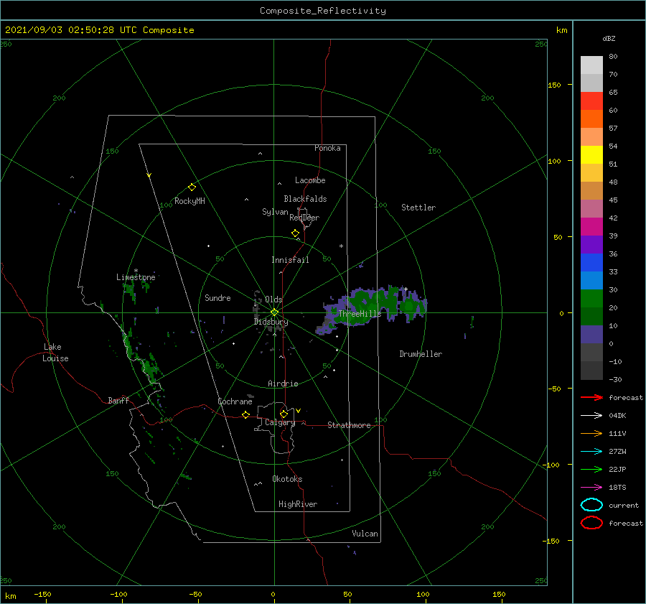Image resolution: width=646 pixels, height=604 pixels.
Task: Click the Innisfail label
Action: (290, 260)
